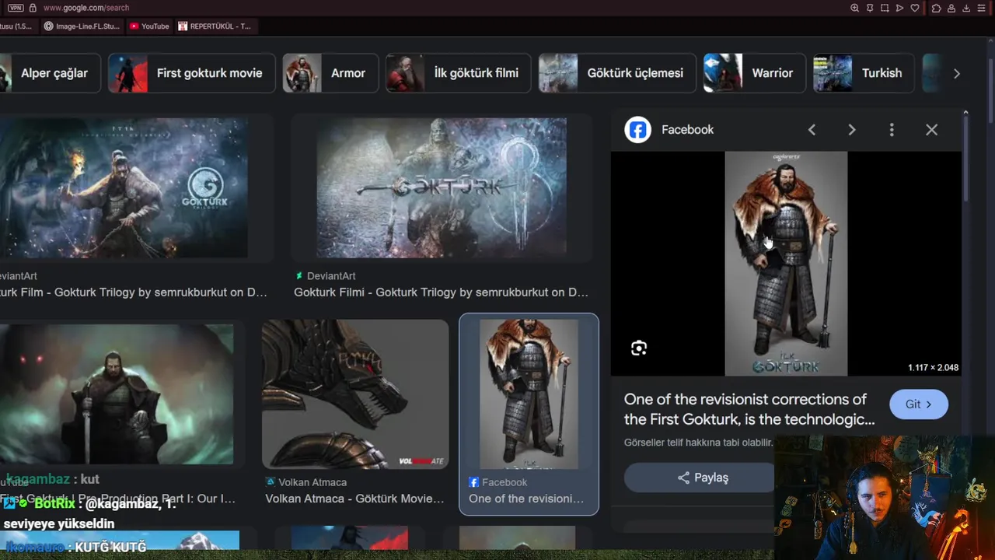Viewport: 995px width, 560px height.
Task: Go to previous image in preview panel
Action: (x=812, y=130)
